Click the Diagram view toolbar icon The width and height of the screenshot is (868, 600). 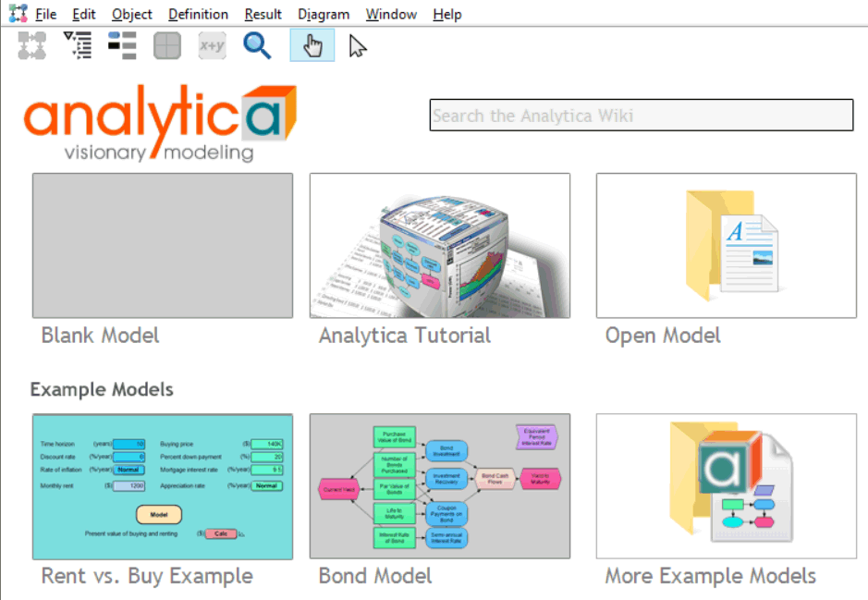click(32, 45)
